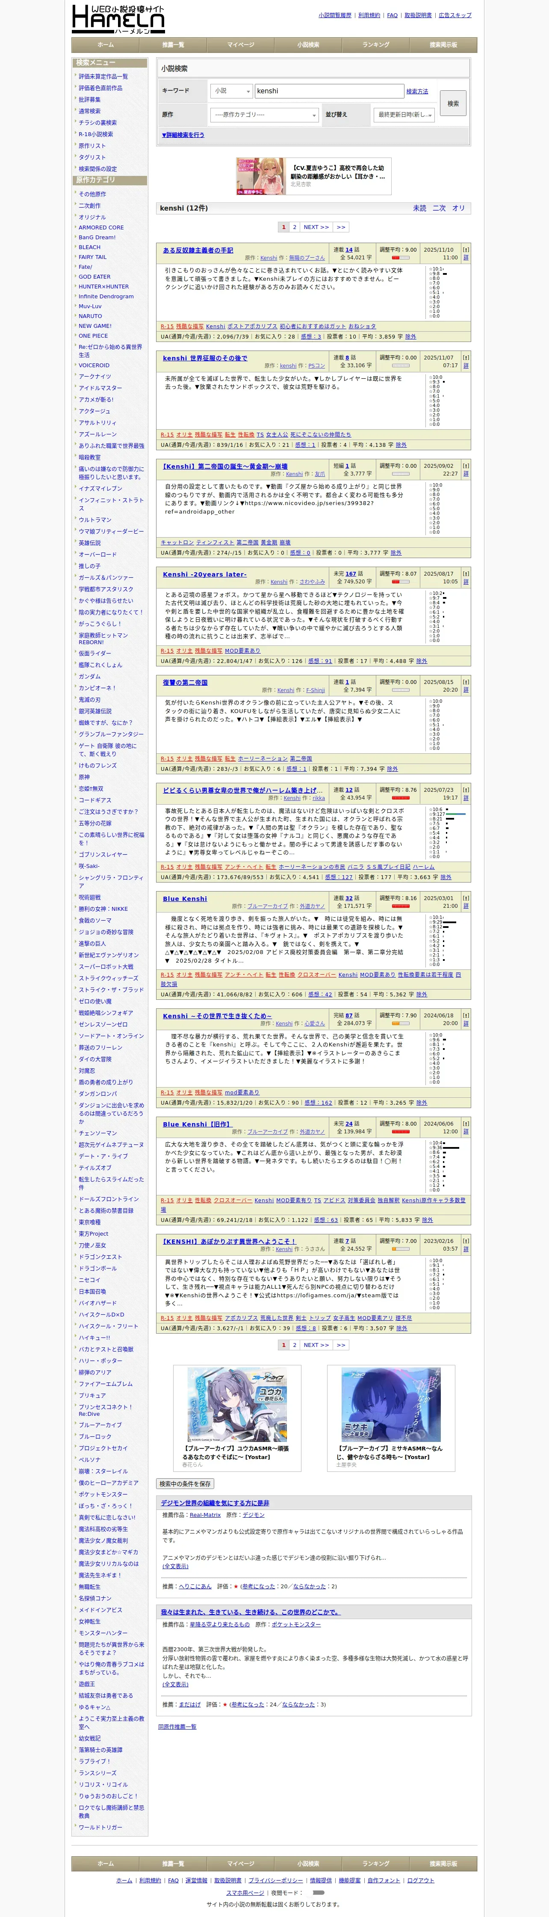Screen dimensions: 549x1917
Task: Click the 詳 details icon for 【Kenshi】第二帝国の誕生
Action: [466, 473]
